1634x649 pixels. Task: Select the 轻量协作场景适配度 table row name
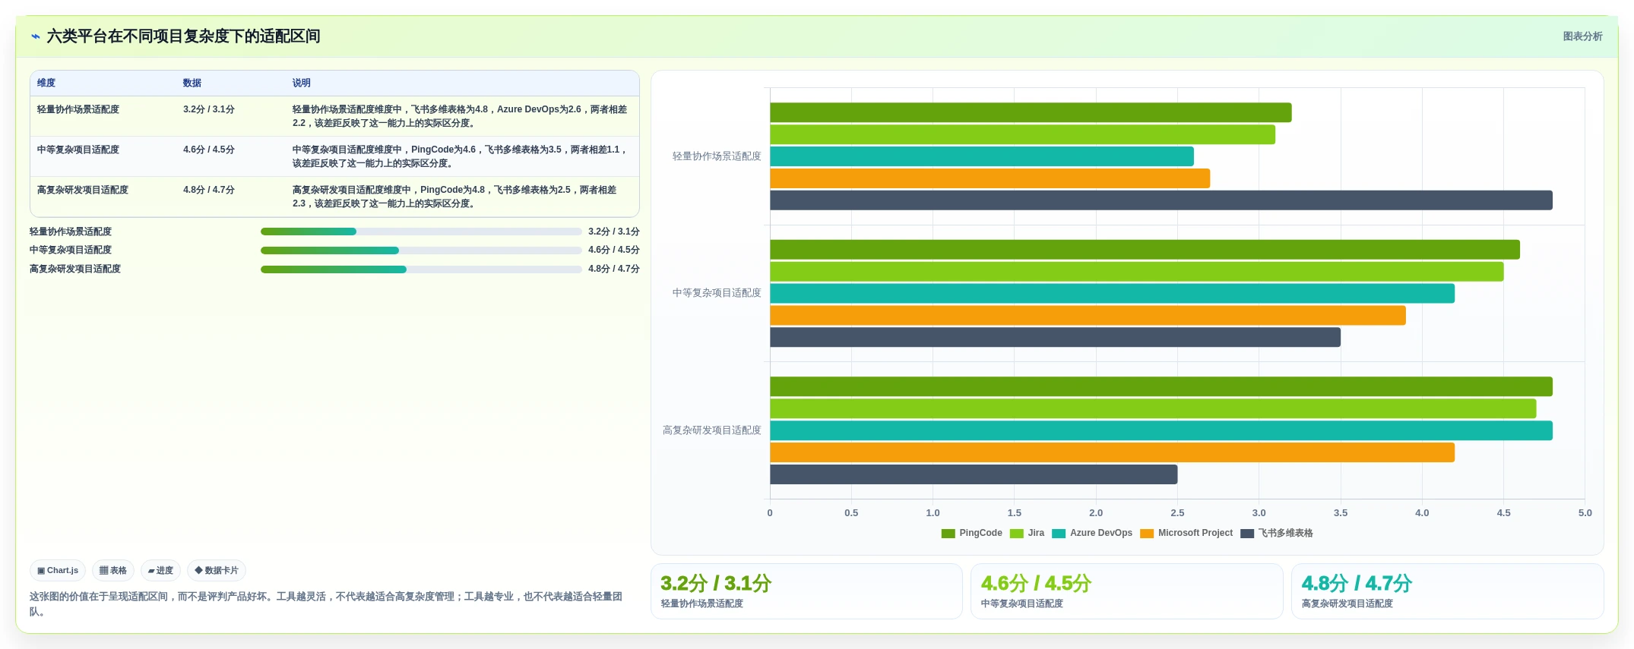[x=78, y=109]
